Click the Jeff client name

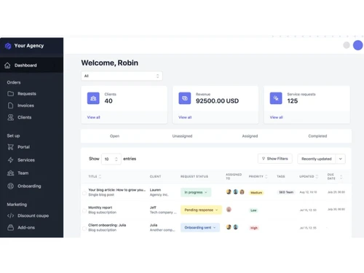153,207
